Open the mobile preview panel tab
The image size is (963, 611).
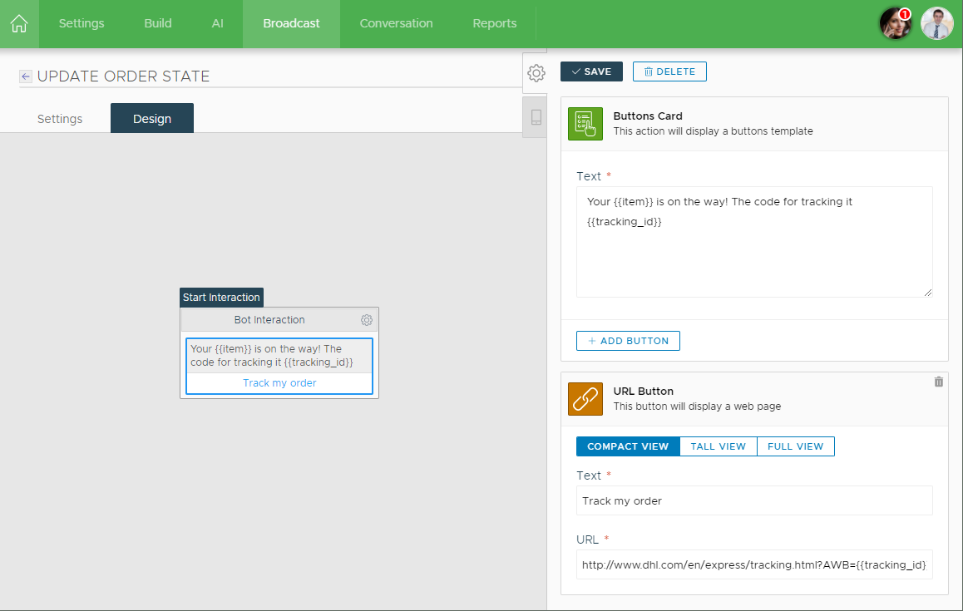(536, 116)
